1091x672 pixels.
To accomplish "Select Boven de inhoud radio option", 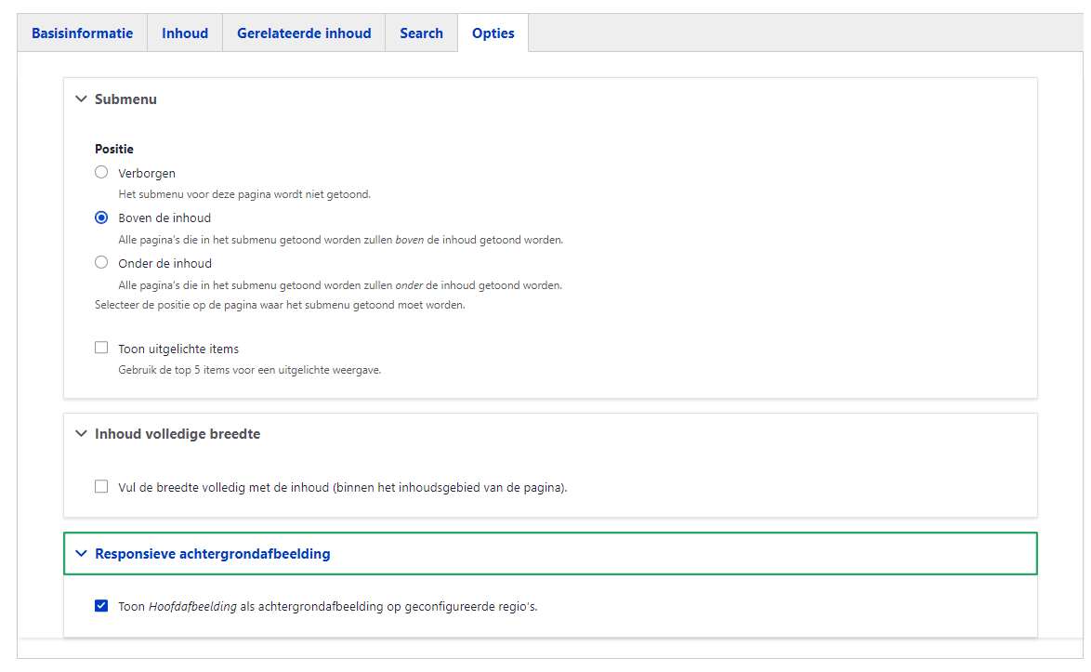I will coord(101,217).
